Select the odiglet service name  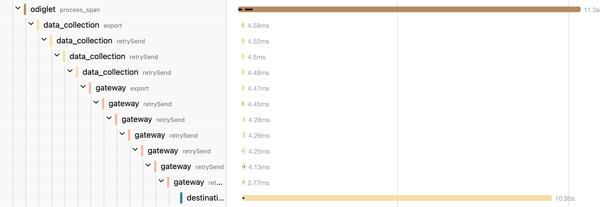[43, 9]
